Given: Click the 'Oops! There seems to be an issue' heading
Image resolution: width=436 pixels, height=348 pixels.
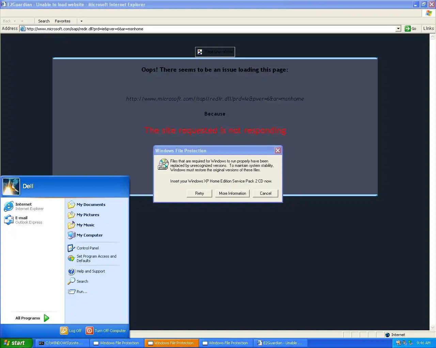Looking at the screenshot, I should pyautogui.click(x=215, y=70).
